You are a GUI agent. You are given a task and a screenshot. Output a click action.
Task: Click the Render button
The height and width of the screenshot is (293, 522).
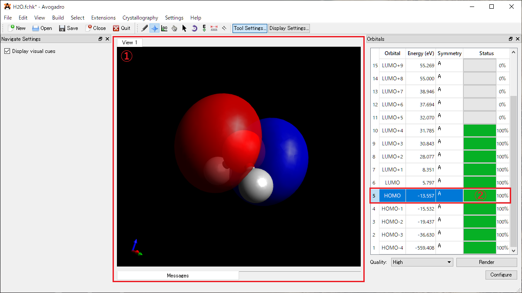486,262
